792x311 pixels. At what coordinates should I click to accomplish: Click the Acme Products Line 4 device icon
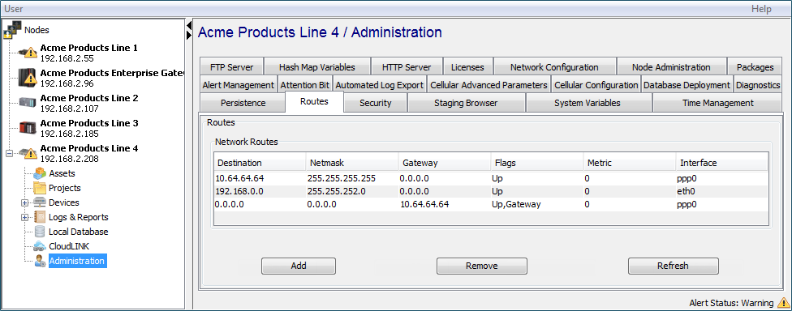point(28,153)
